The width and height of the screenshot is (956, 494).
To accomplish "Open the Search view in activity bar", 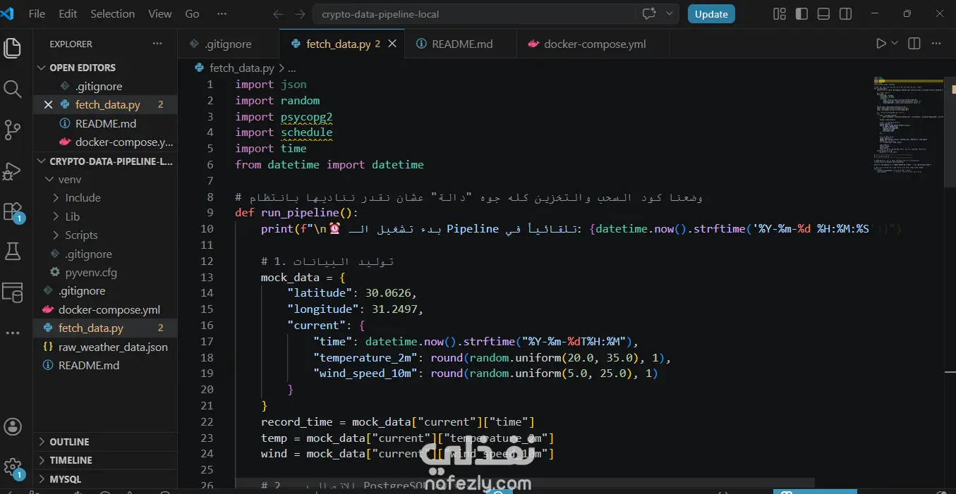I will coord(13,89).
